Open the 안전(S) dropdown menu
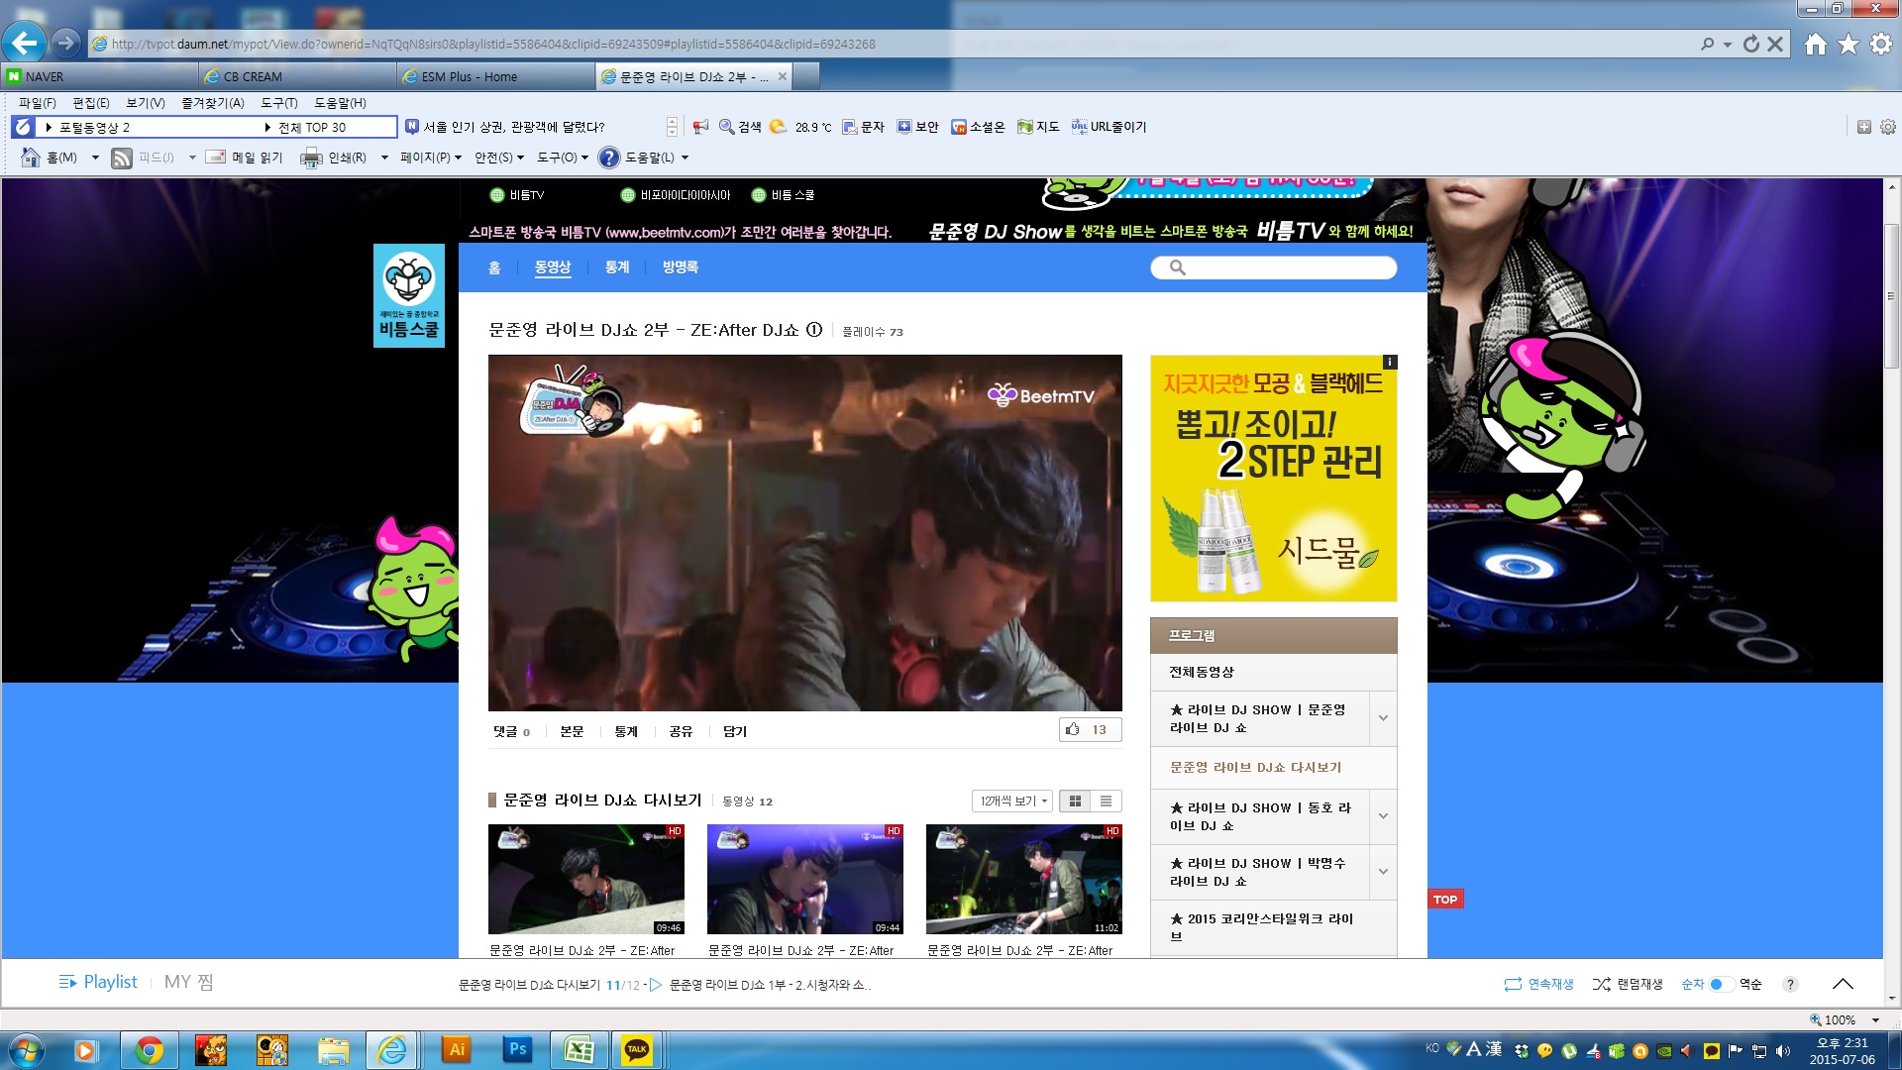The image size is (1902, 1070). pos(499,158)
